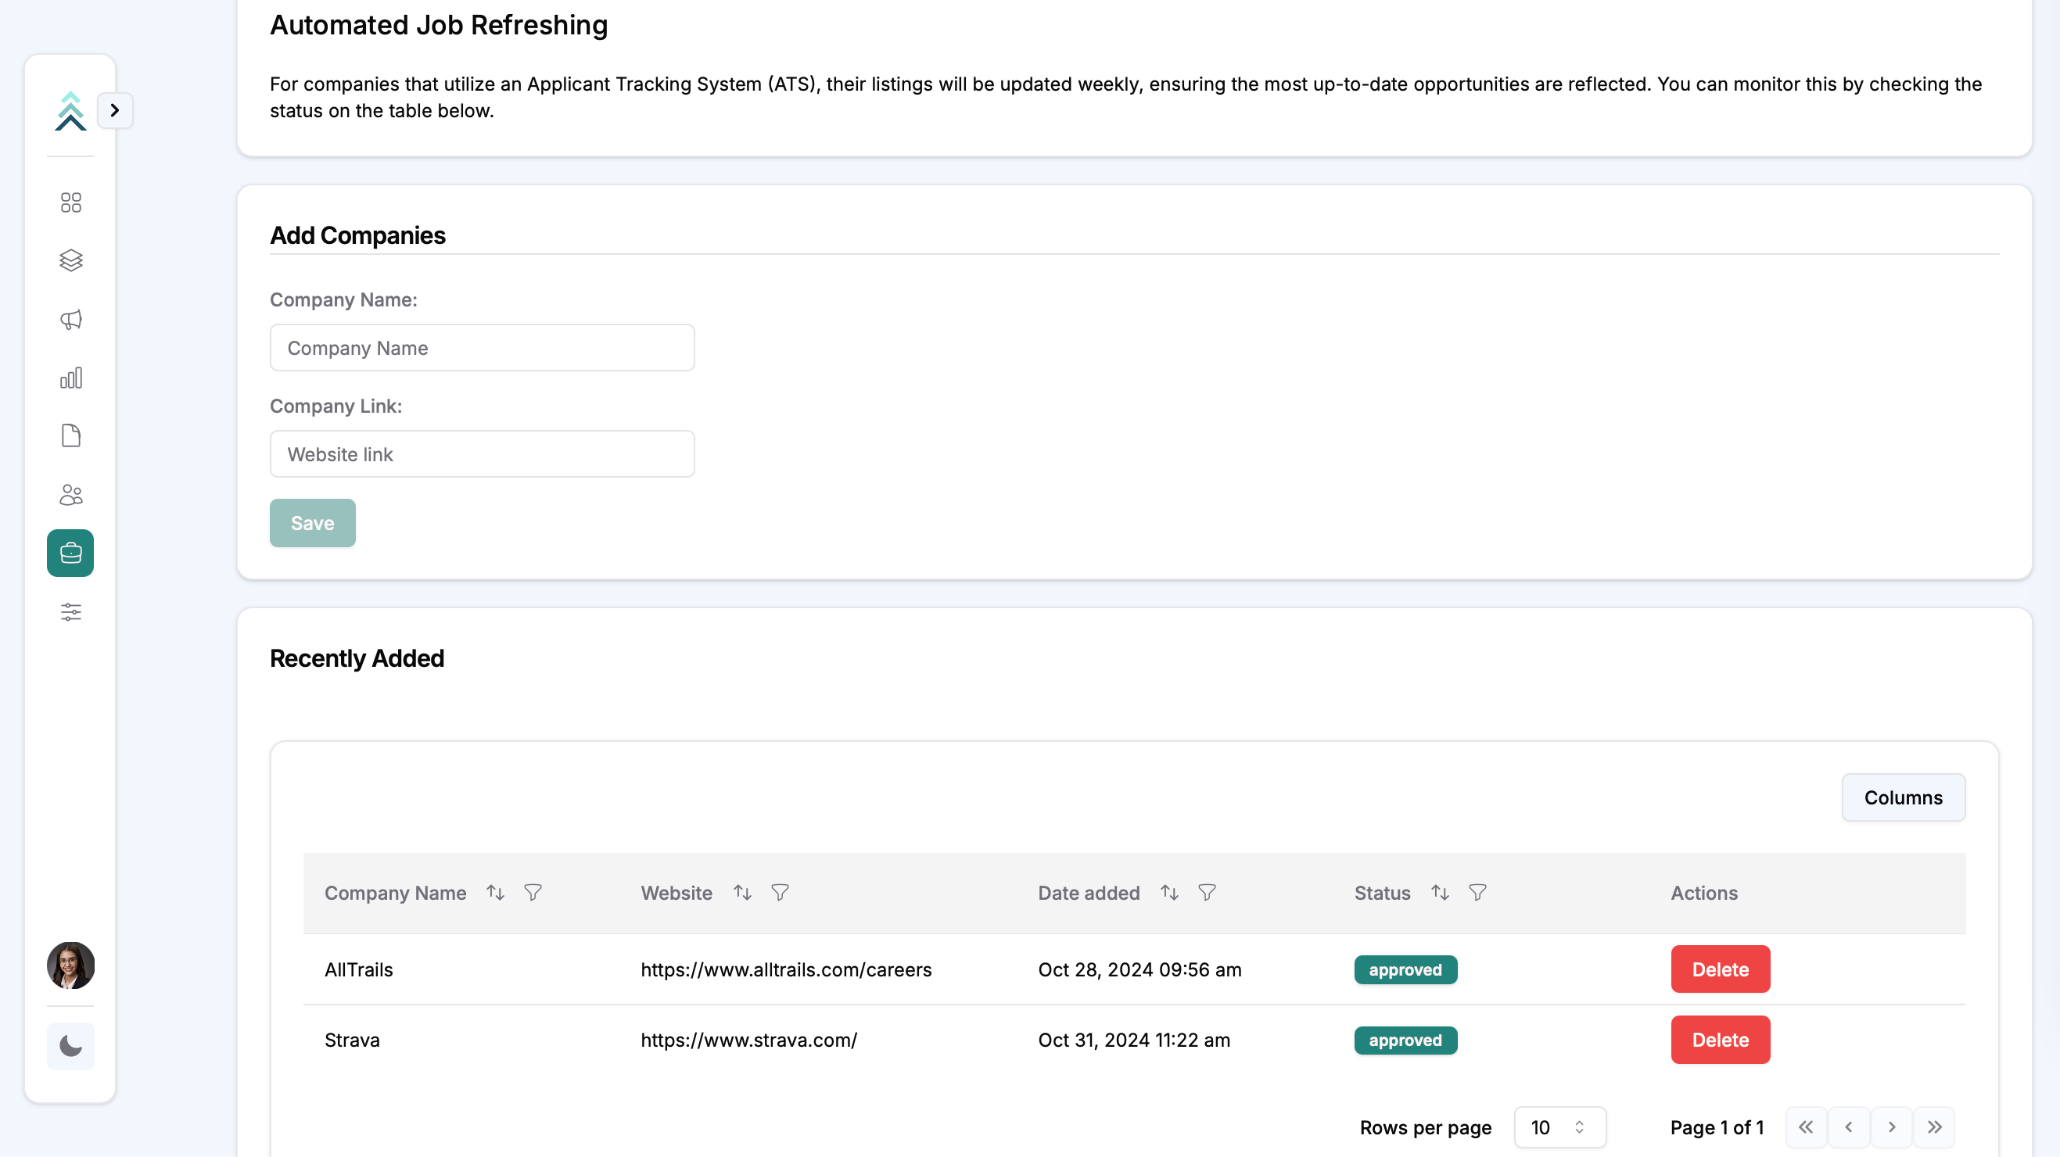The height and width of the screenshot is (1157, 2060).
Task: Open the document page sidebar icon
Action: pyautogui.click(x=70, y=435)
